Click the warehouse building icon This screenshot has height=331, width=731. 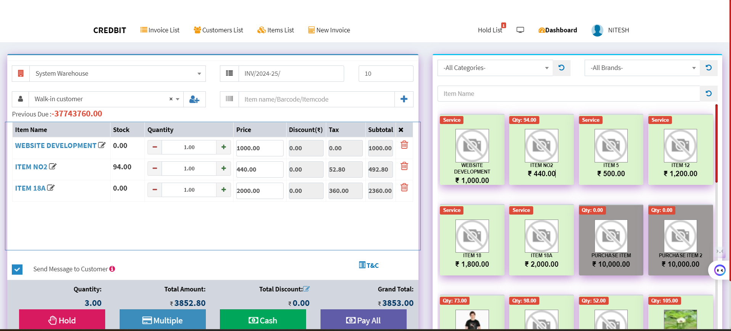tap(21, 73)
